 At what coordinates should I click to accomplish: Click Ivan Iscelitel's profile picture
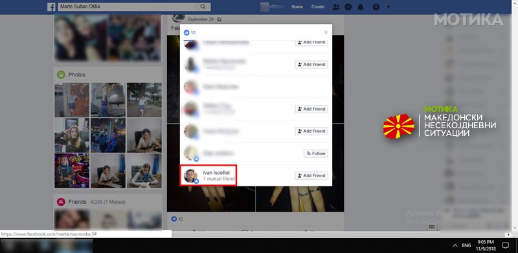point(190,176)
